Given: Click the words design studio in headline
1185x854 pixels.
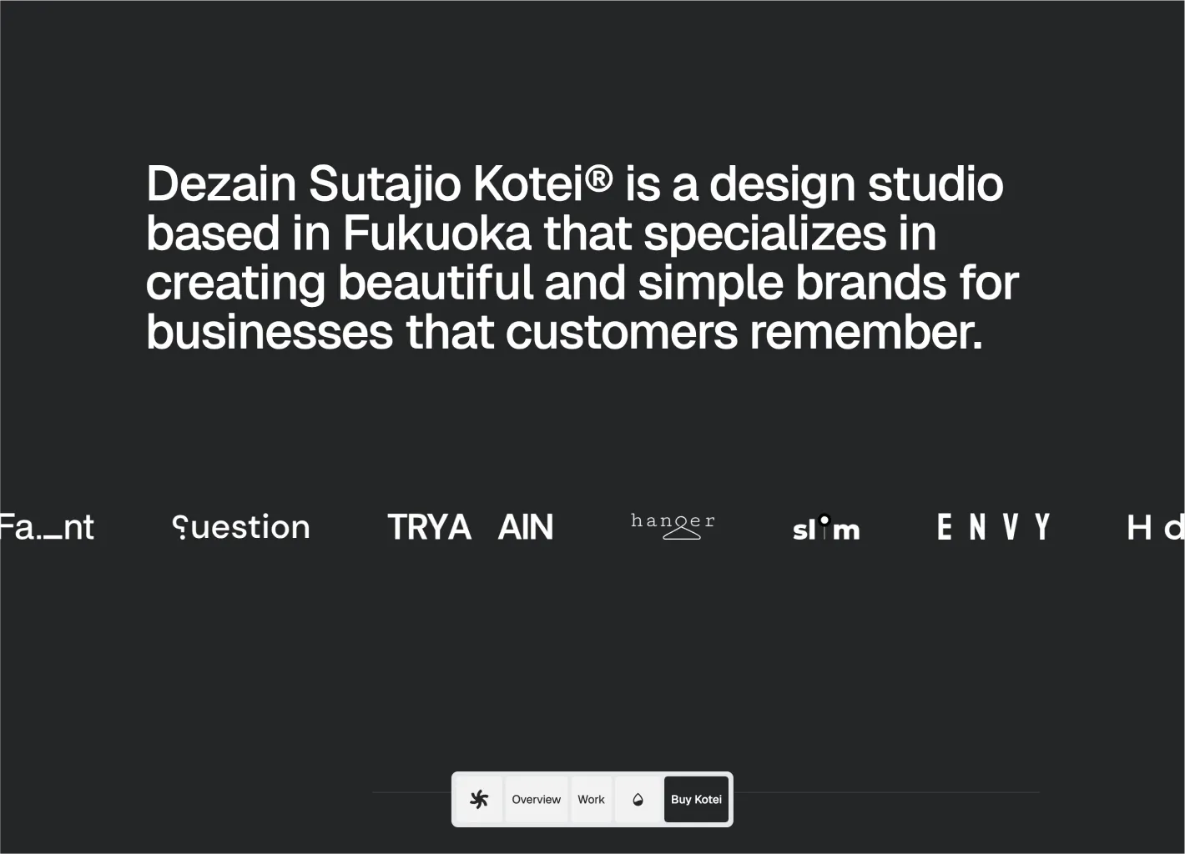Looking at the screenshot, I should pos(856,186).
